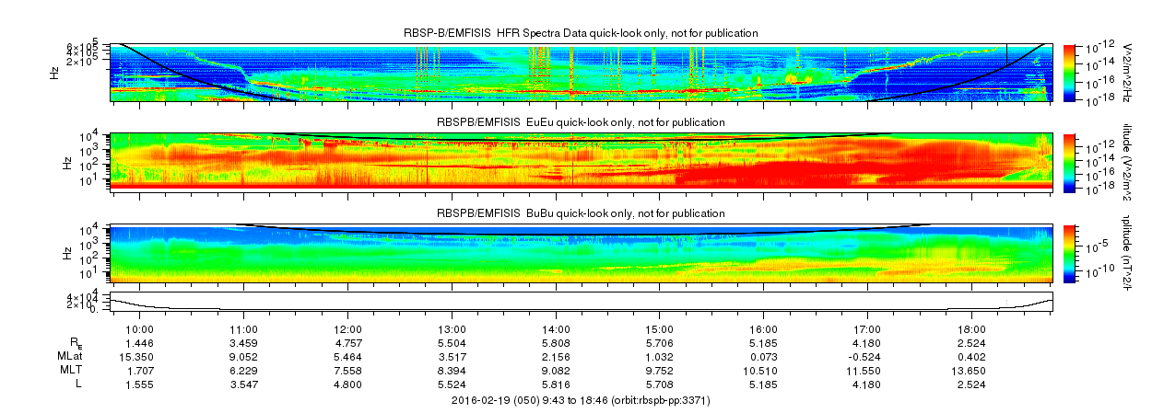Image resolution: width=1152 pixels, height=413 pixels.
Task: Click the MLat row label
Action: [x=76, y=356]
